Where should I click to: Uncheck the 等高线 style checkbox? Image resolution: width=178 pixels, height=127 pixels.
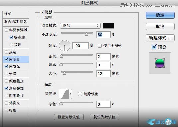click(11, 37)
